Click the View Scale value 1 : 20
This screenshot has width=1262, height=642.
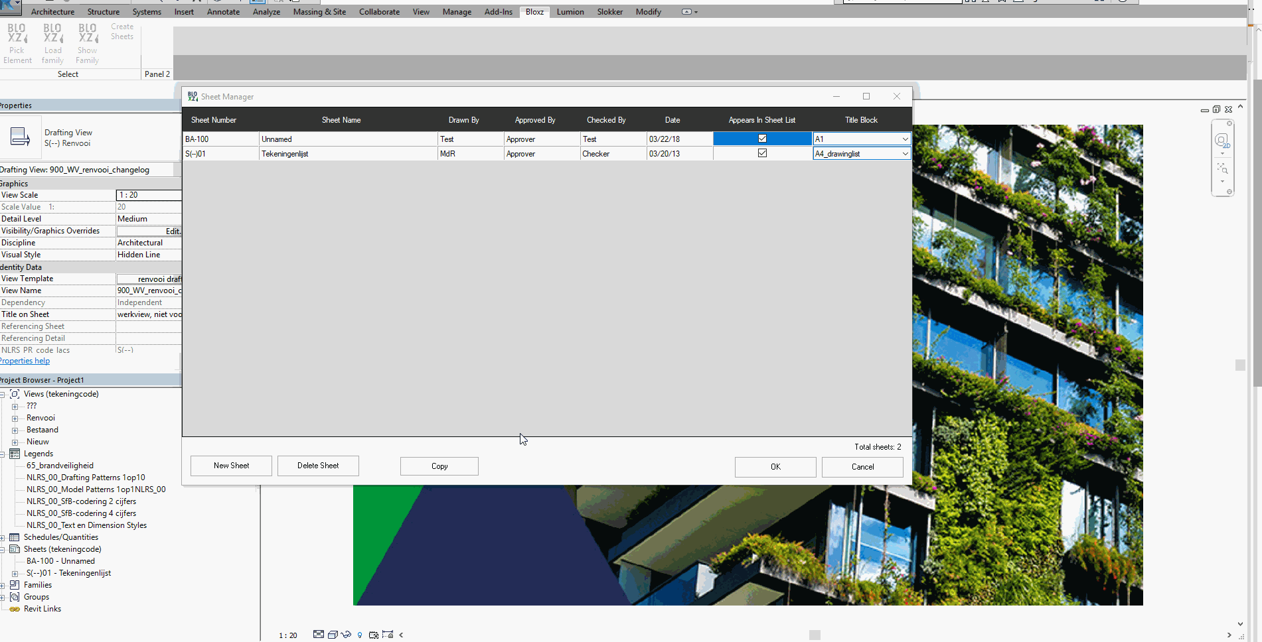coord(149,195)
